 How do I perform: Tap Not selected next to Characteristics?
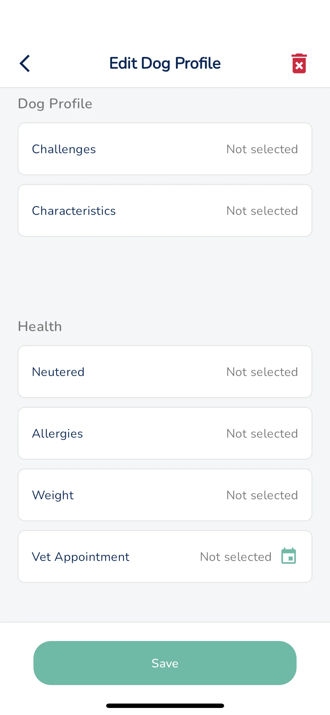click(x=262, y=211)
